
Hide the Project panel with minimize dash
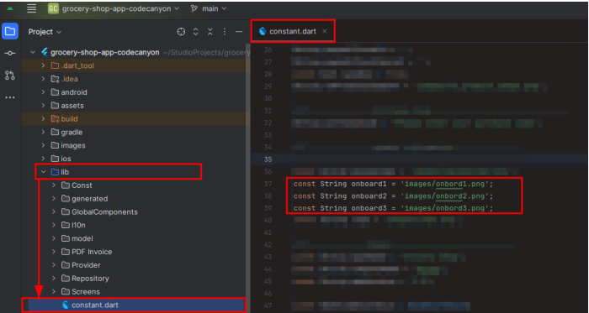(x=239, y=32)
